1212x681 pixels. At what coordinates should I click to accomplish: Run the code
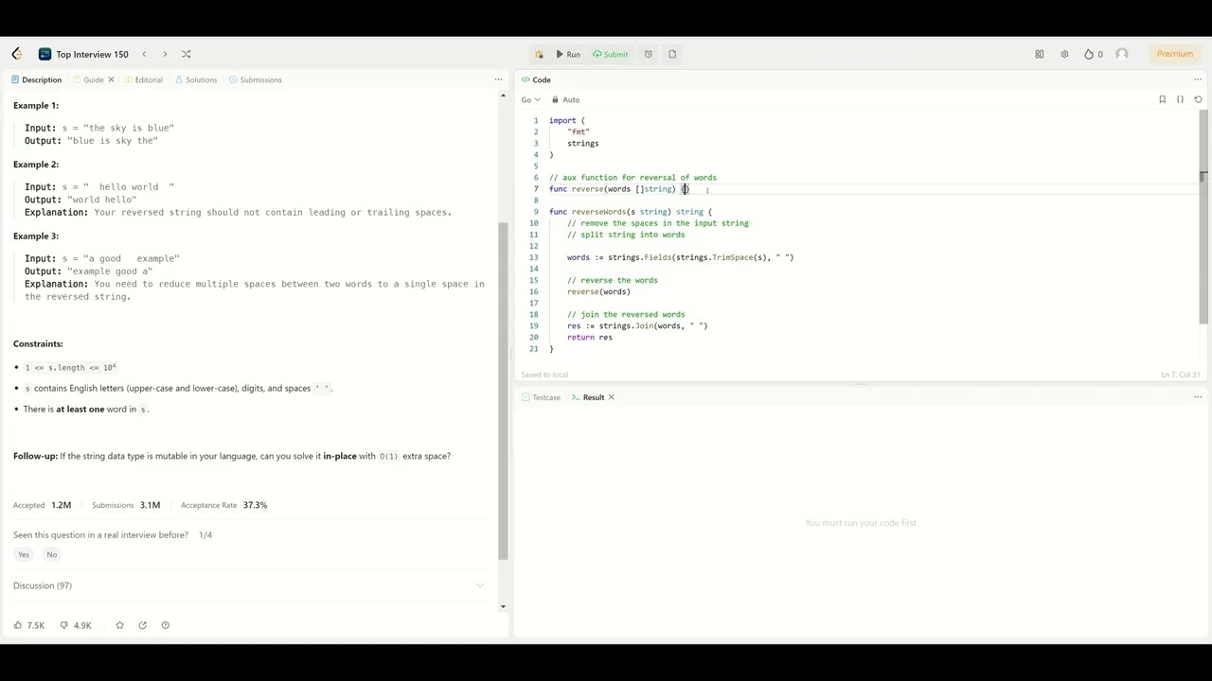coord(568,54)
